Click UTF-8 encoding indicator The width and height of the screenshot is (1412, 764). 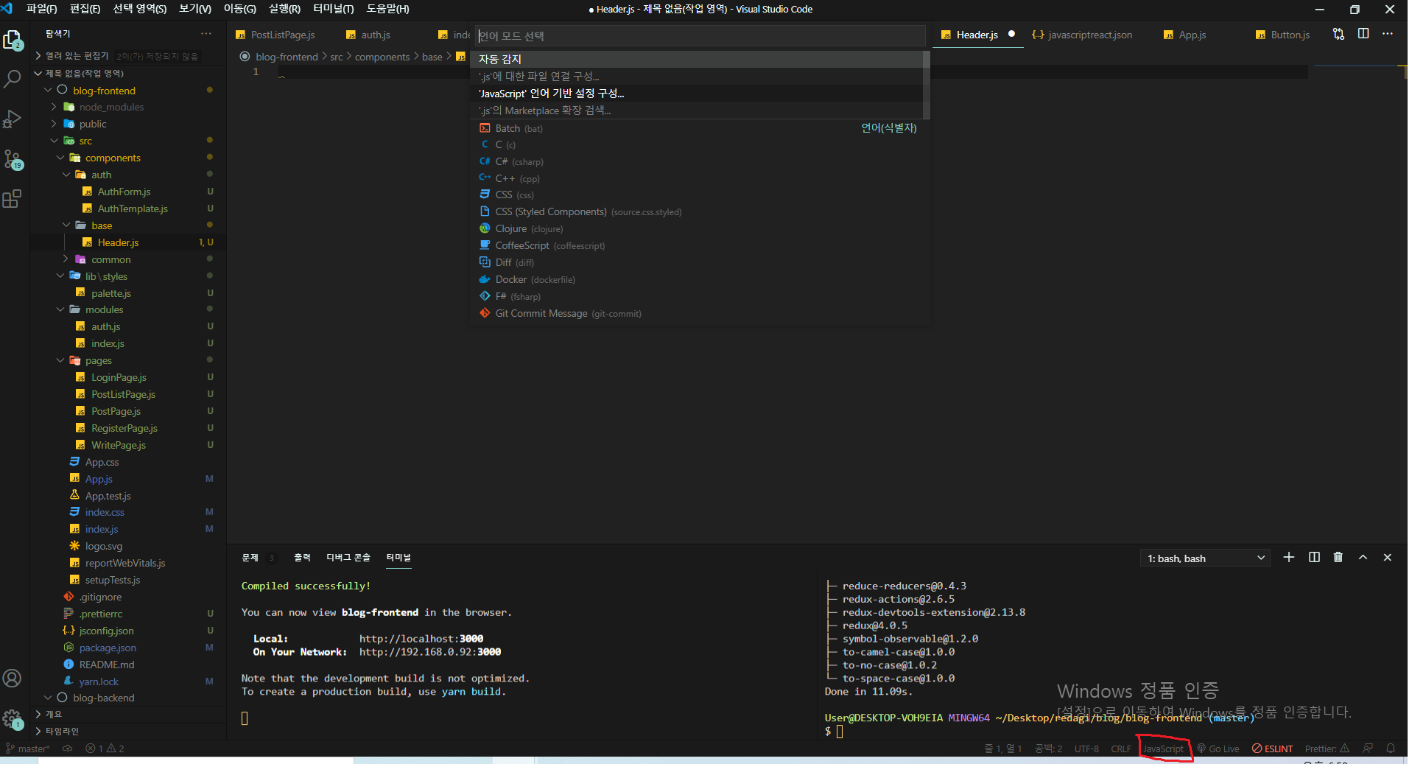[1086, 749]
